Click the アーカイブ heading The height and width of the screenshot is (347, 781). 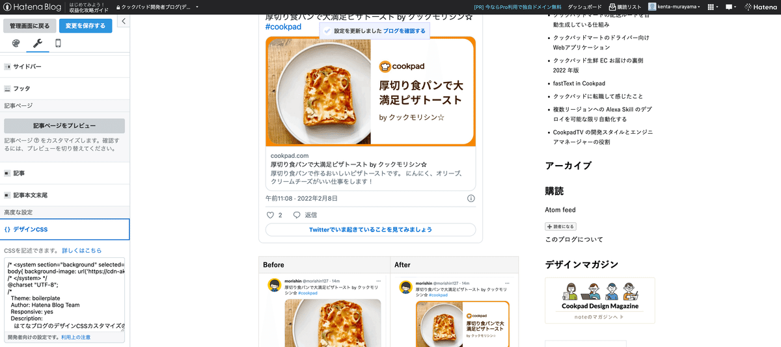pos(568,165)
